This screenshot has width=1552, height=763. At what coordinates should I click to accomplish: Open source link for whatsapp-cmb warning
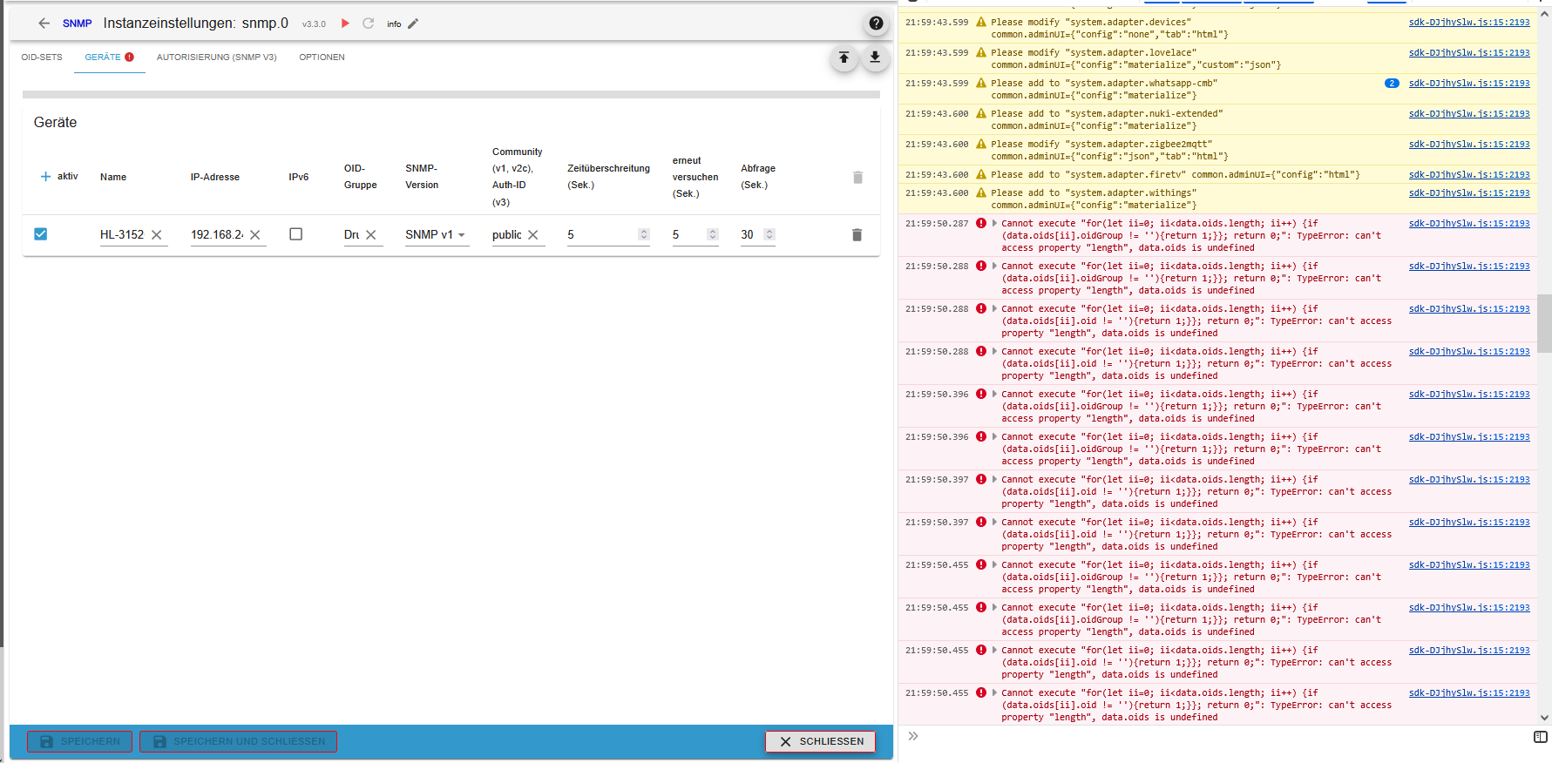[x=1469, y=84]
